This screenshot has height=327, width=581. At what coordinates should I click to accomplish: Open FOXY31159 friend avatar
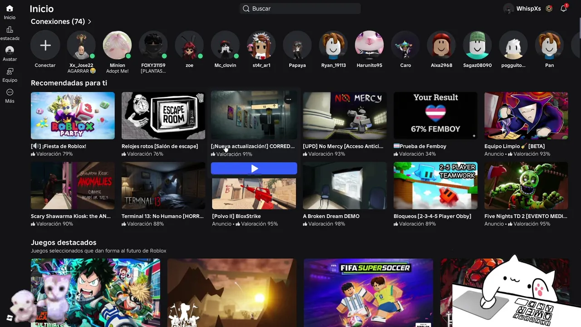[153, 45]
